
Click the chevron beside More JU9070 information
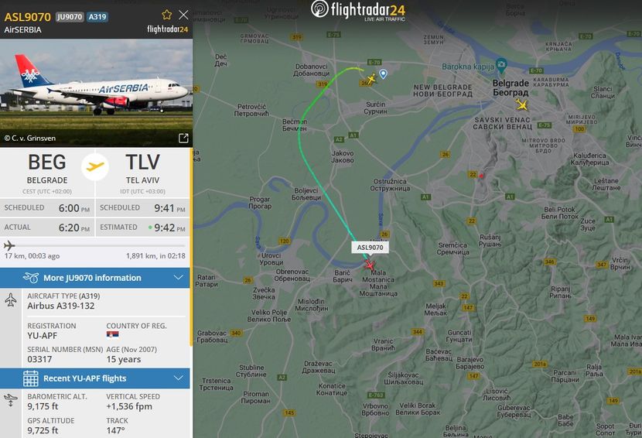click(x=178, y=277)
